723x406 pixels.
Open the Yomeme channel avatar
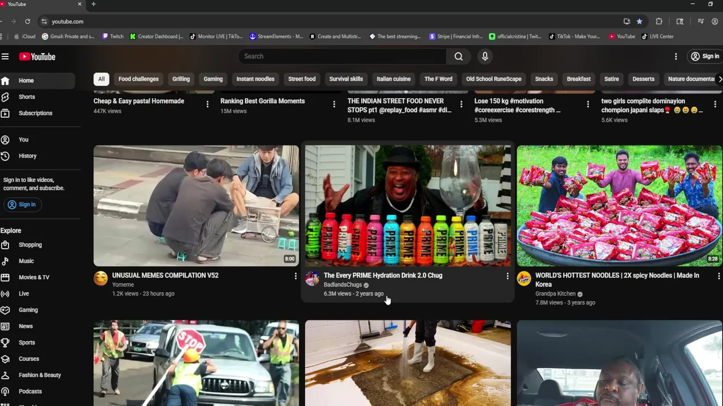pyautogui.click(x=101, y=278)
